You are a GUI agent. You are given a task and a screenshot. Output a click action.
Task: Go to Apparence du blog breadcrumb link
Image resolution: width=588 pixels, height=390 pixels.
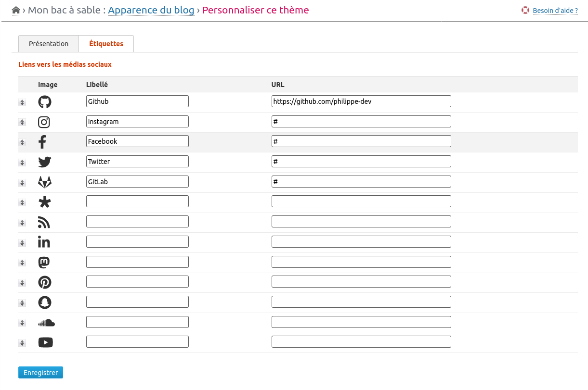tap(151, 10)
